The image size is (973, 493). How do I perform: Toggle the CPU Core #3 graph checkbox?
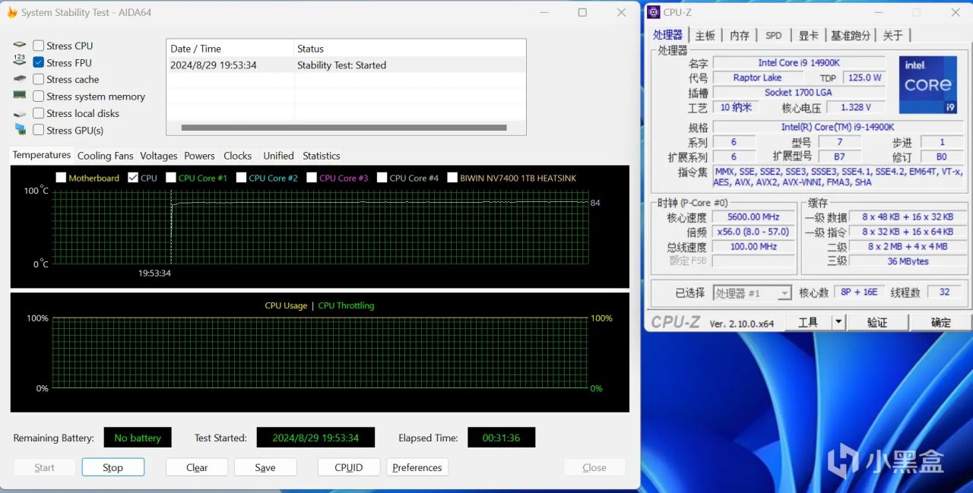(x=312, y=178)
